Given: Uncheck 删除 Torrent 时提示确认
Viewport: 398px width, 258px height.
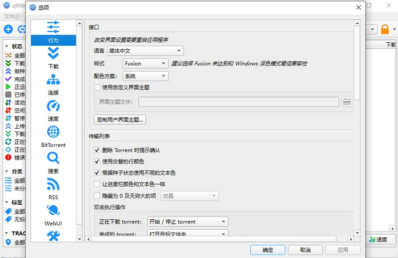Looking at the screenshot, I should (97, 150).
